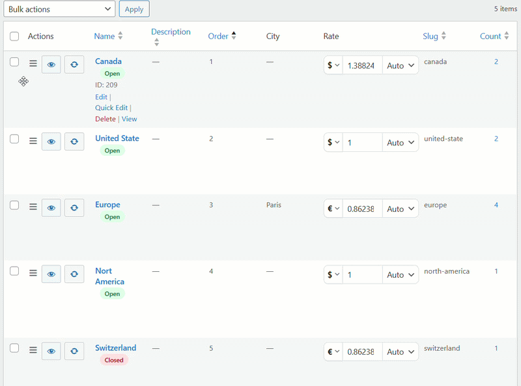Click the eye icon in Europe row

(51, 208)
